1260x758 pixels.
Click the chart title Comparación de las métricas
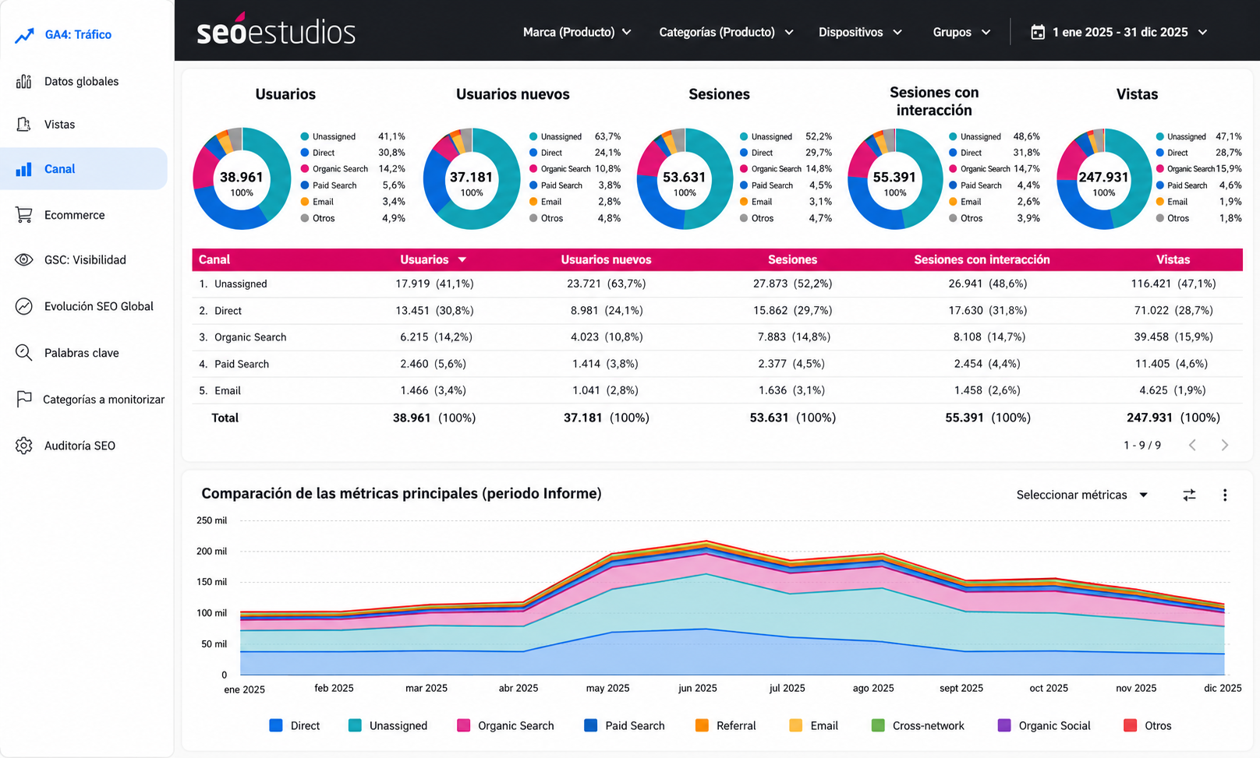[x=401, y=493]
